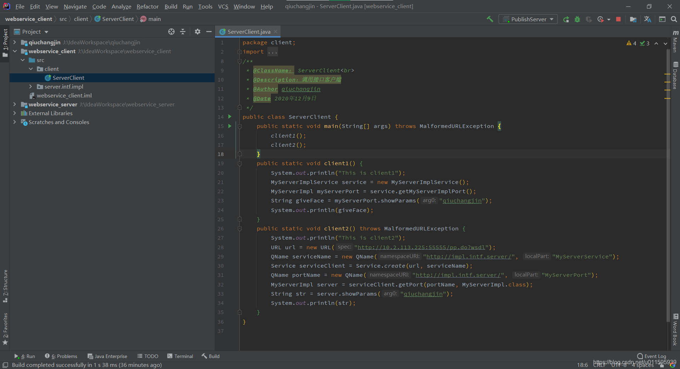Open Project panel settings gear
Image resolution: width=680 pixels, height=369 pixels.
tap(198, 32)
